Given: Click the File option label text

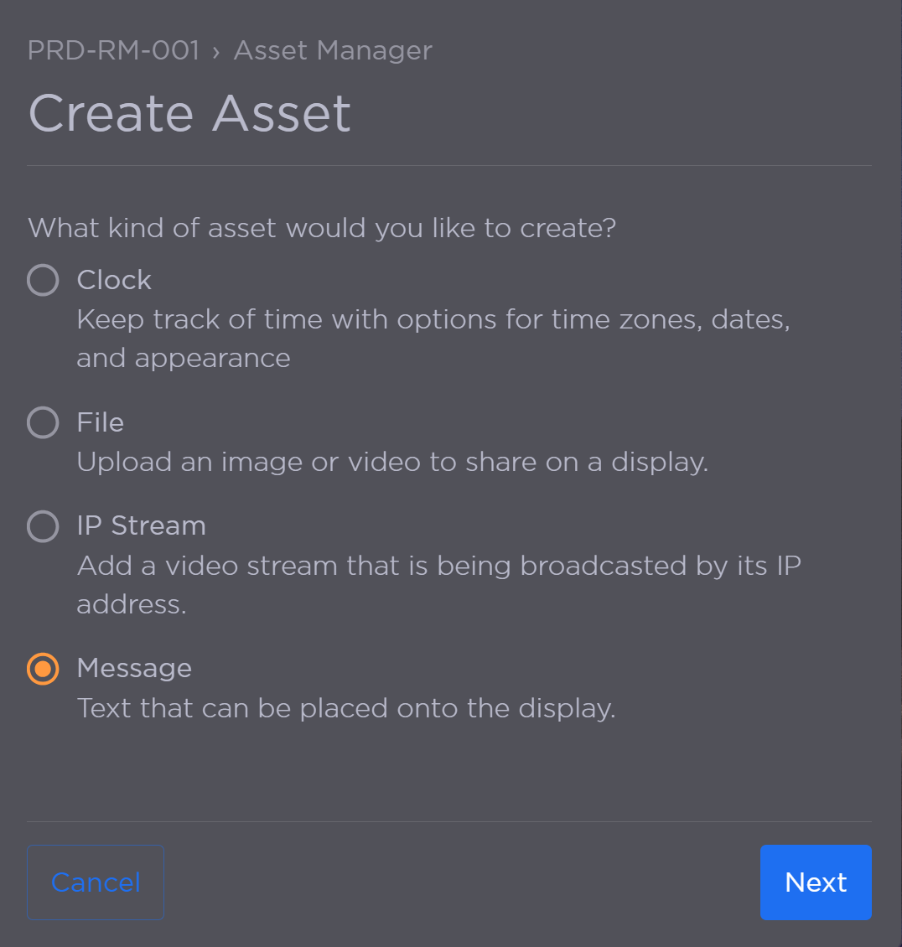Looking at the screenshot, I should pyautogui.click(x=100, y=422).
